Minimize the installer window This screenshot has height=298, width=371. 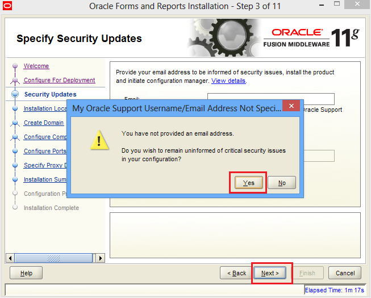click(x=322, y=5)
